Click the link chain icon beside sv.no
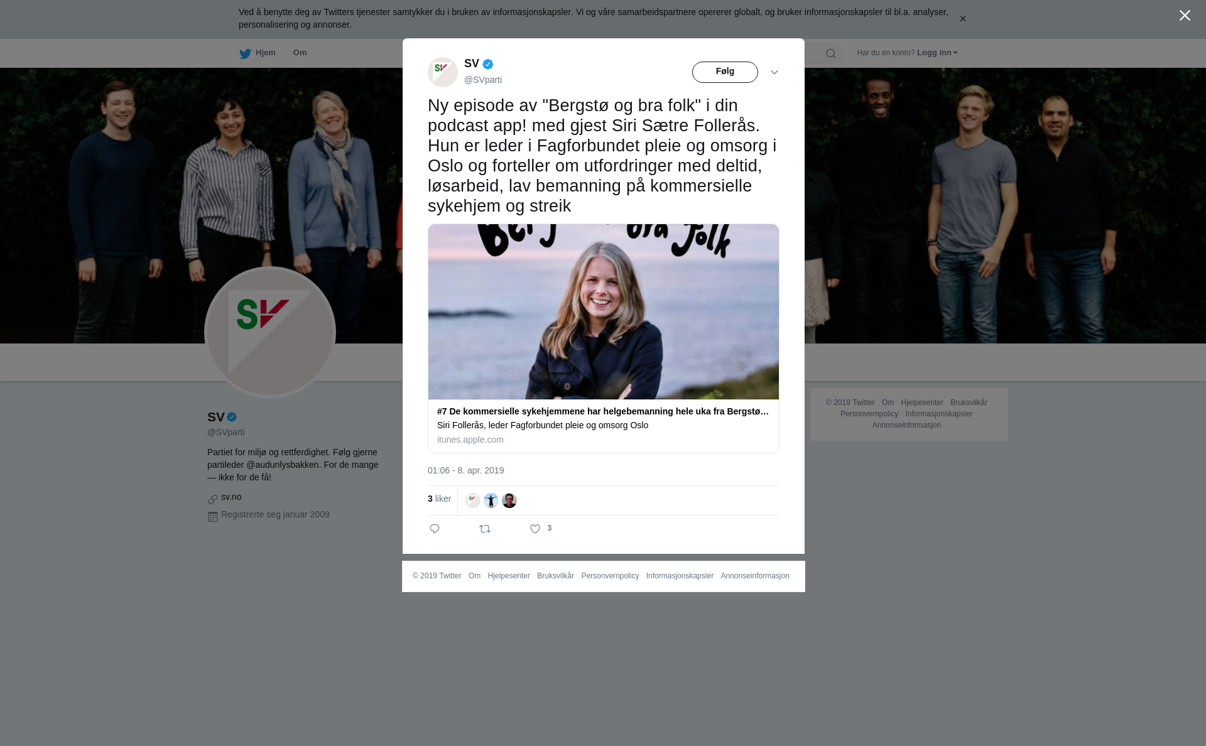 [213, 499]
